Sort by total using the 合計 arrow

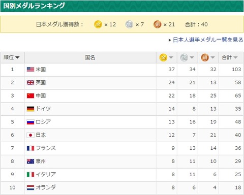click(x=235, y=57)
